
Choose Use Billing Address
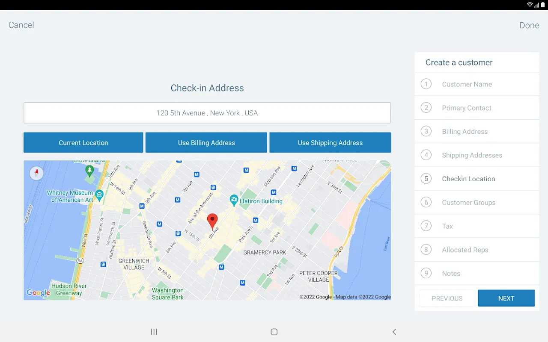point(206,143)
